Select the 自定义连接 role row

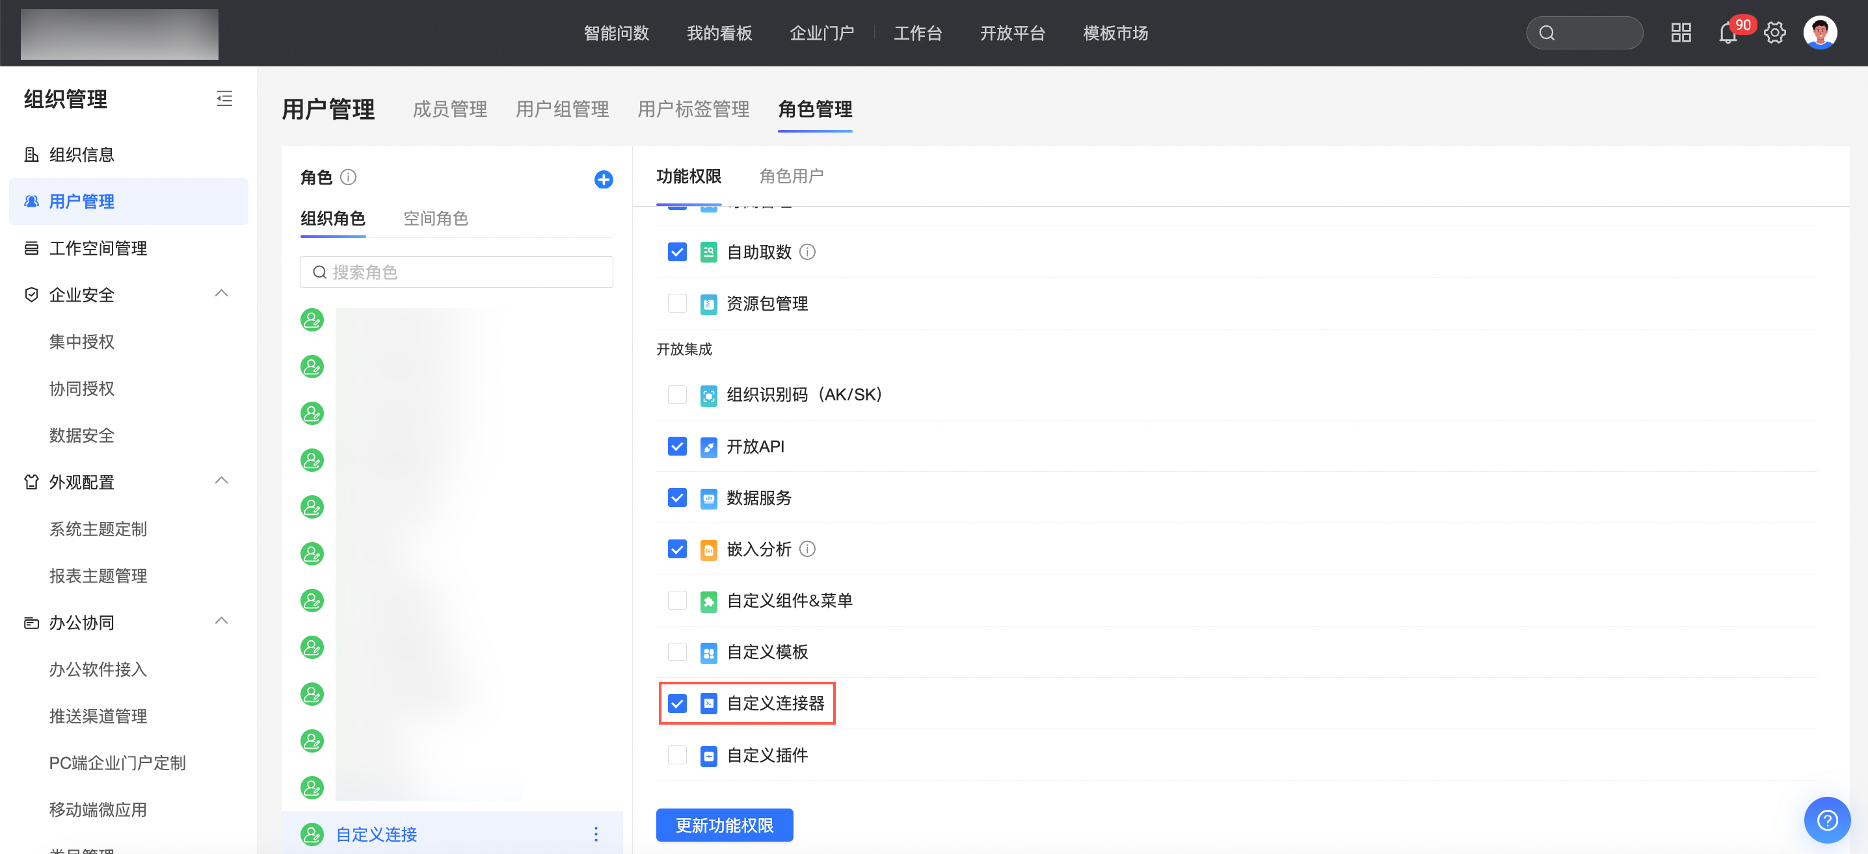coord(452,835)
